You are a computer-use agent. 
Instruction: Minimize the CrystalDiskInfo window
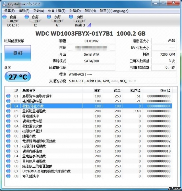[156, 3]
